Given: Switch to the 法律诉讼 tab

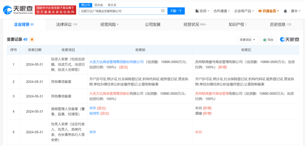Looking at the screenshot, I should click(x=66, y=25).
